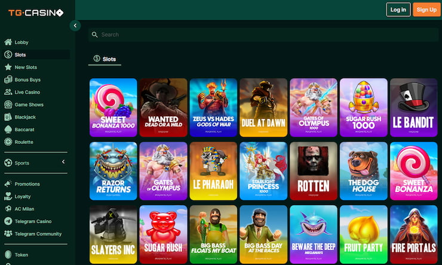The height and width of the screenshot is (265, 442).
Task: Click into the Search games field
Action: click(263, 35)
